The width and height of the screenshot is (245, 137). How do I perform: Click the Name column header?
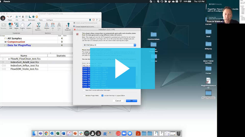click(24, 56)
